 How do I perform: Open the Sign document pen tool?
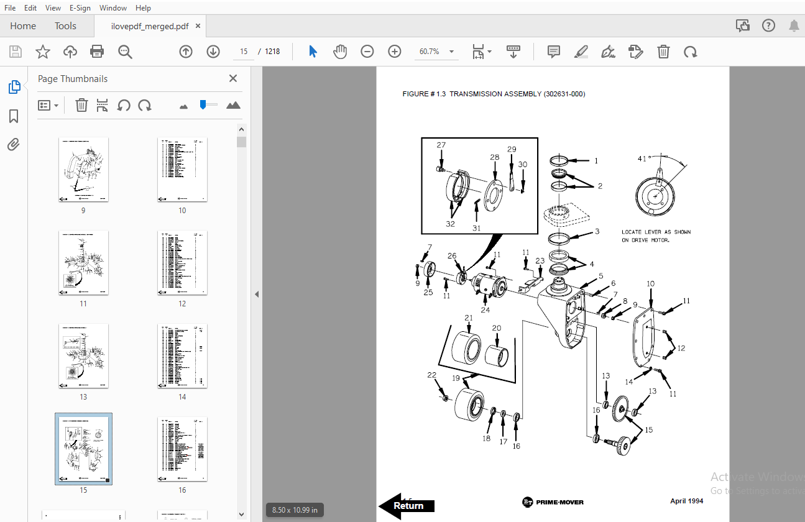click(x=609, y=52)
